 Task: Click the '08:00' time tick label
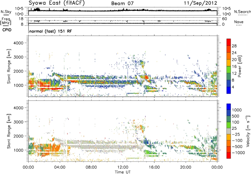(x=91, y=167)
